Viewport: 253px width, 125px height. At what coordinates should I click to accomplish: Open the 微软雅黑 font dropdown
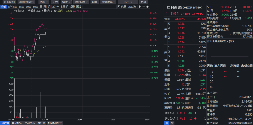108,2
